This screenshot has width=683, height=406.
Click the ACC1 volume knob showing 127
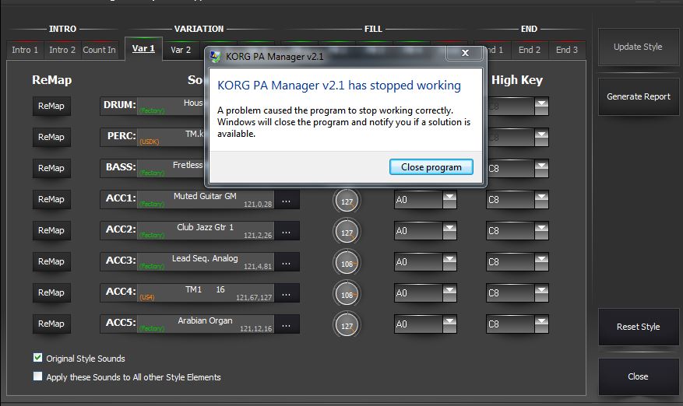(x=347, y=201)
